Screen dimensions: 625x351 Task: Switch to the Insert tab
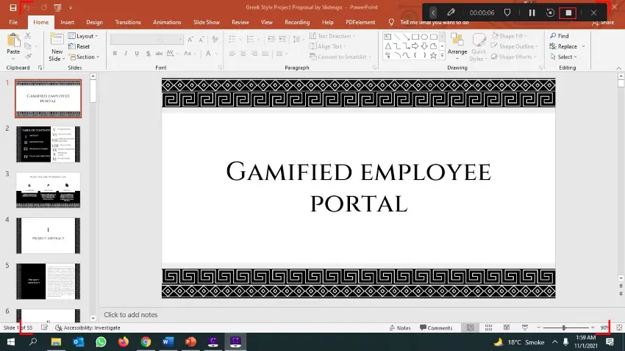(67, 22)
